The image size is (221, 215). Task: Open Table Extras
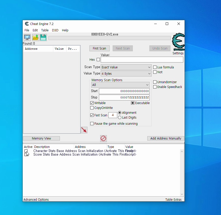pos(173,199)
